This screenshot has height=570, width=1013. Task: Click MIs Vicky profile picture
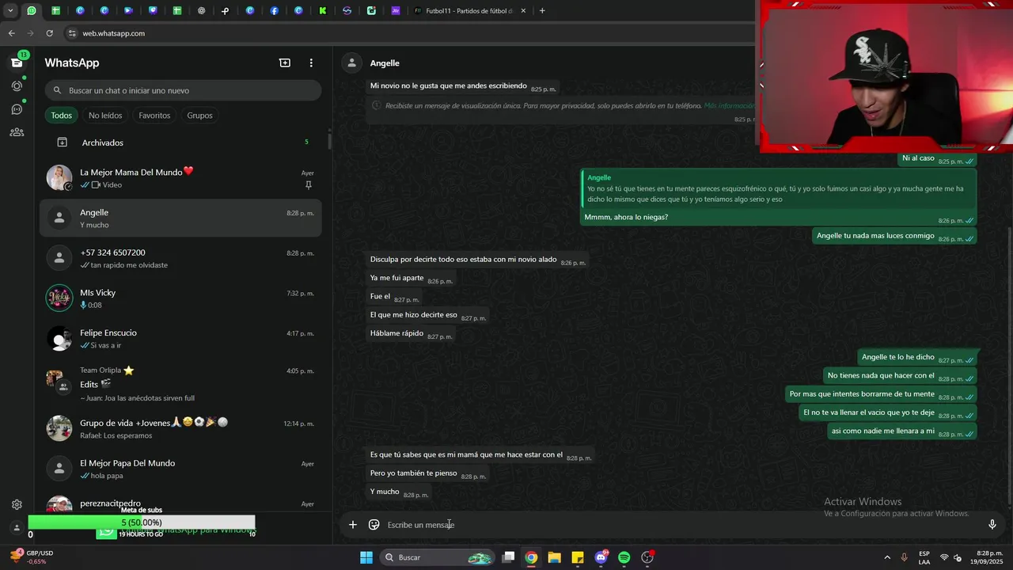coord(59,298)
